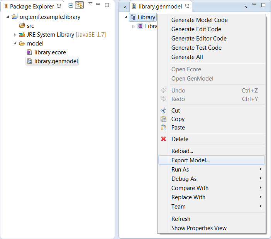The height and width of the screenshot is (239, 271).
Task: Expand the JRE System Library node
Action: 15,35
